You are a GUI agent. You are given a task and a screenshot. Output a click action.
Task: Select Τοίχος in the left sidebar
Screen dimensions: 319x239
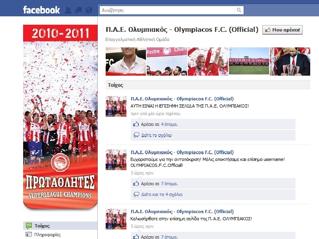[x=60, y=226]
